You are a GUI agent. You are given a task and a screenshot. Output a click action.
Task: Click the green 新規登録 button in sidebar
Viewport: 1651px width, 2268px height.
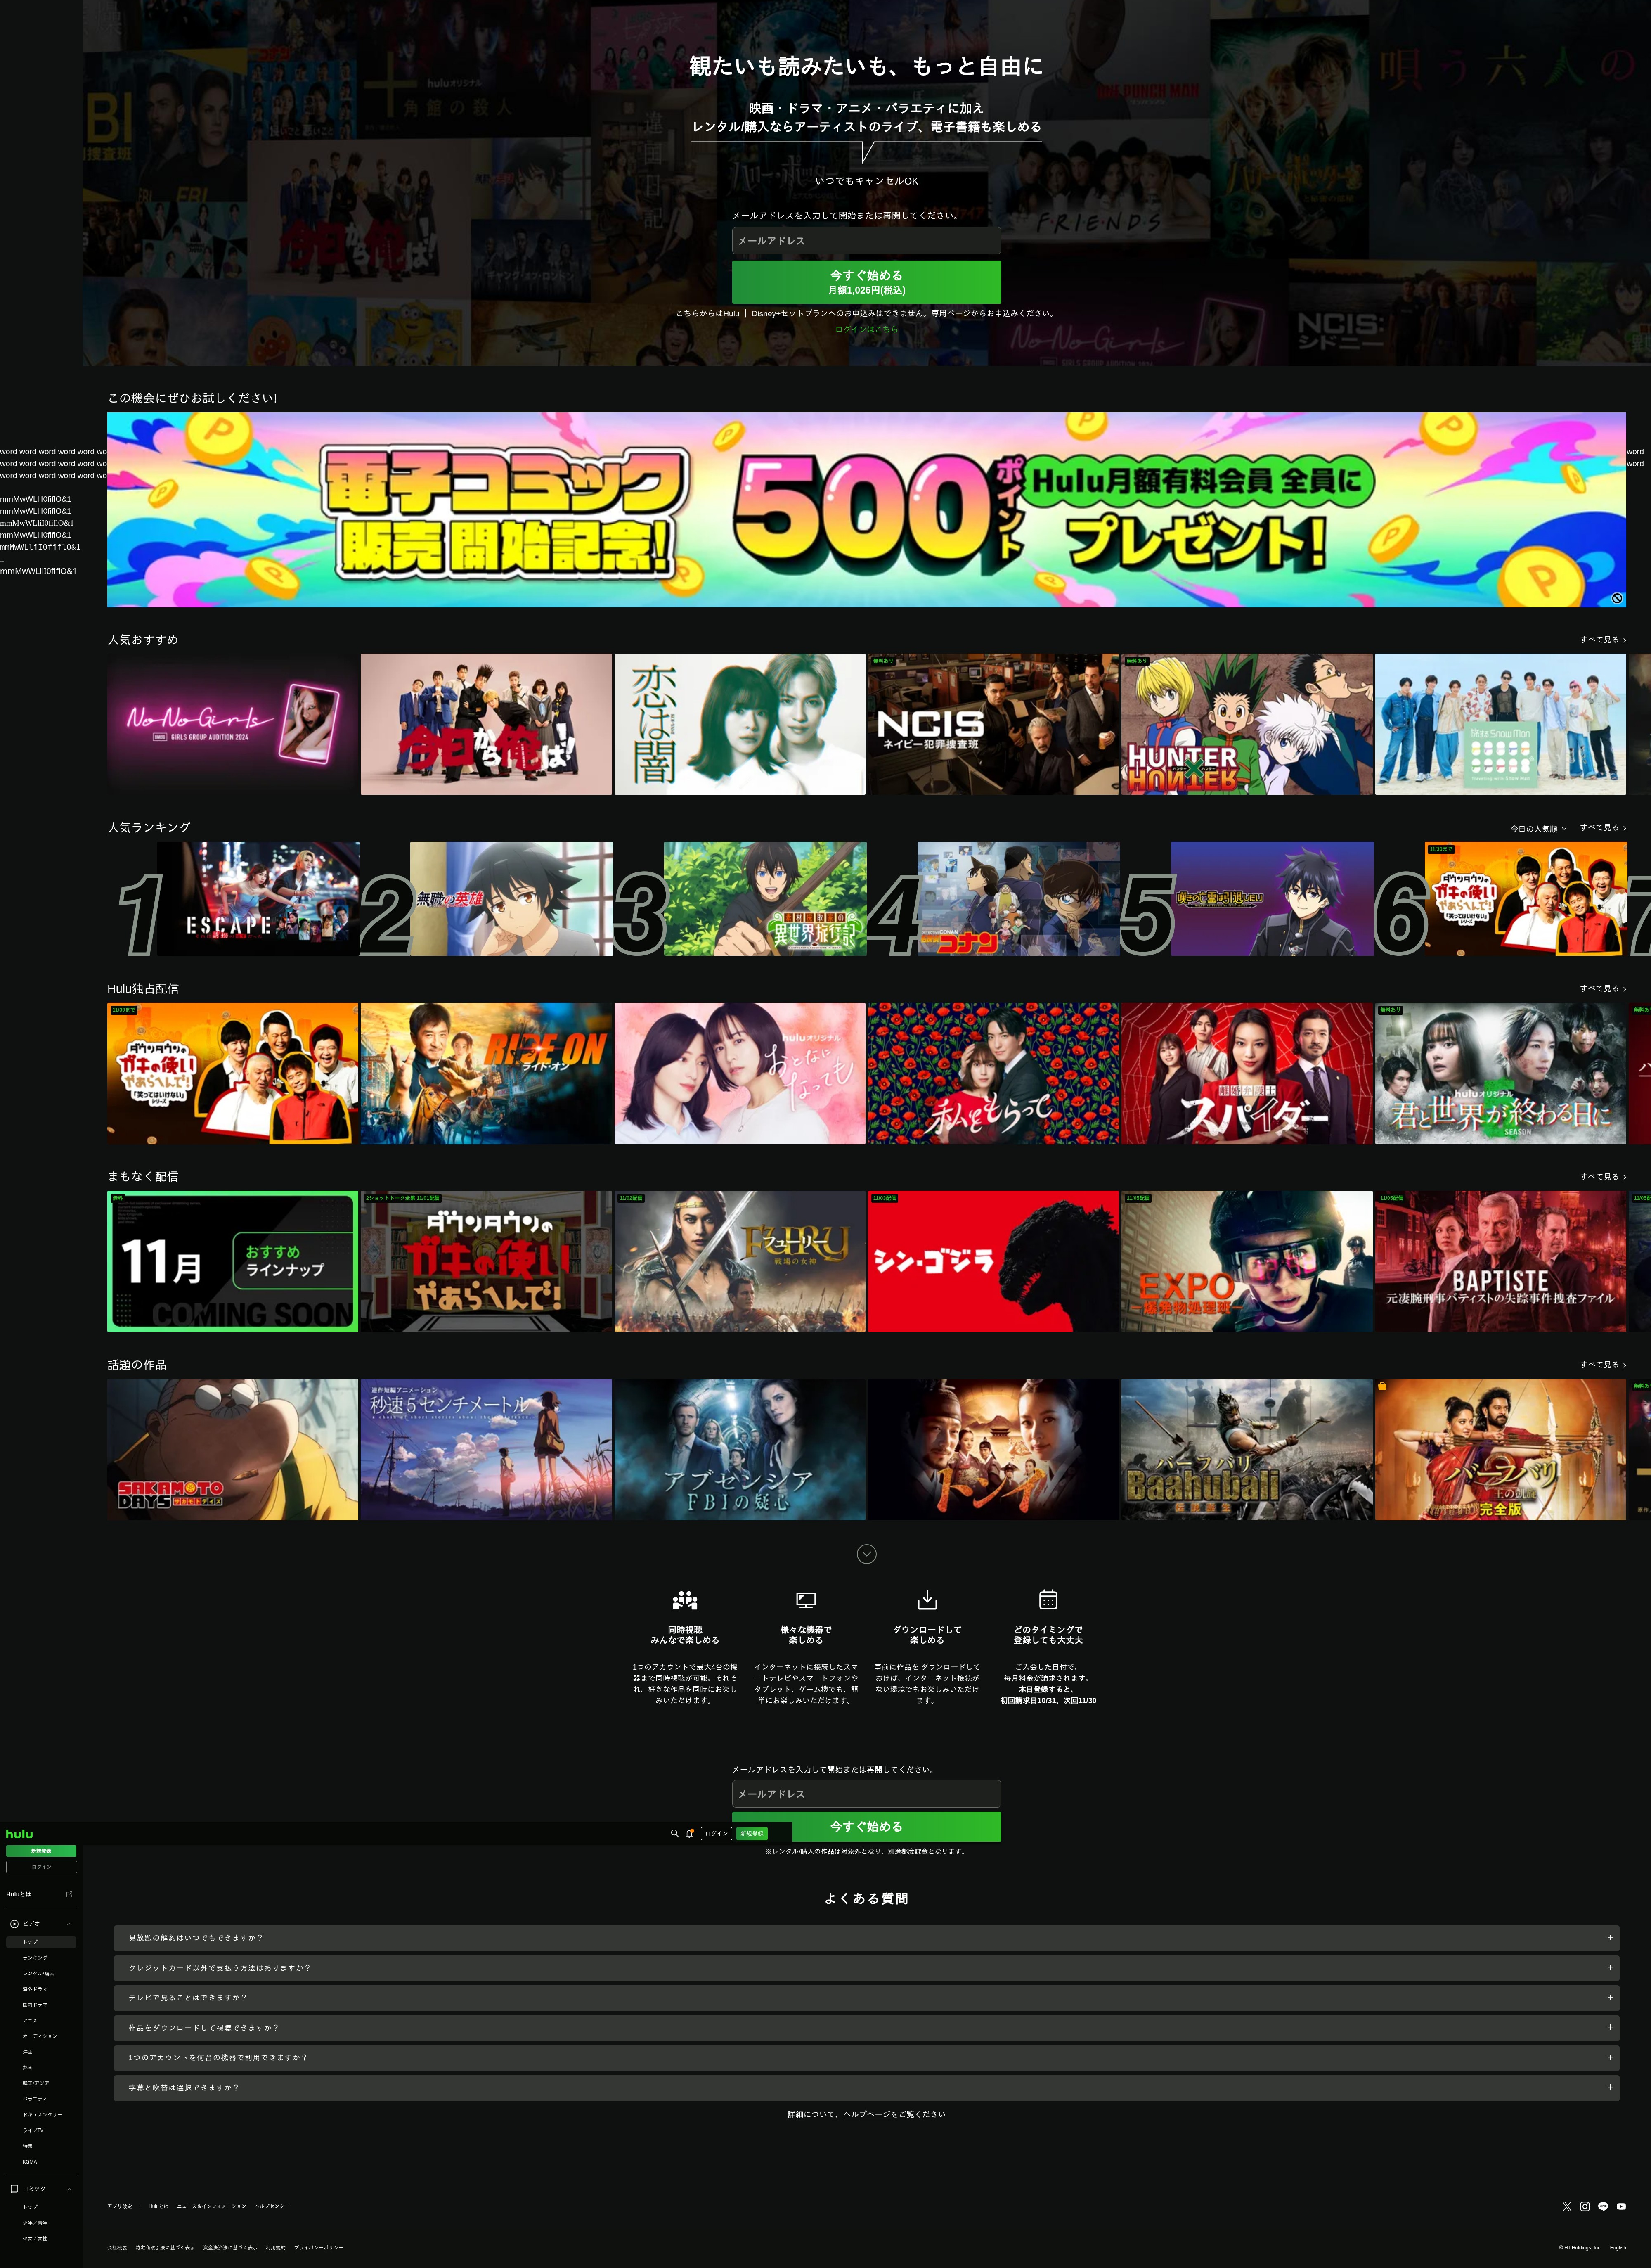pyautogui.click(x=41, y=1851)
